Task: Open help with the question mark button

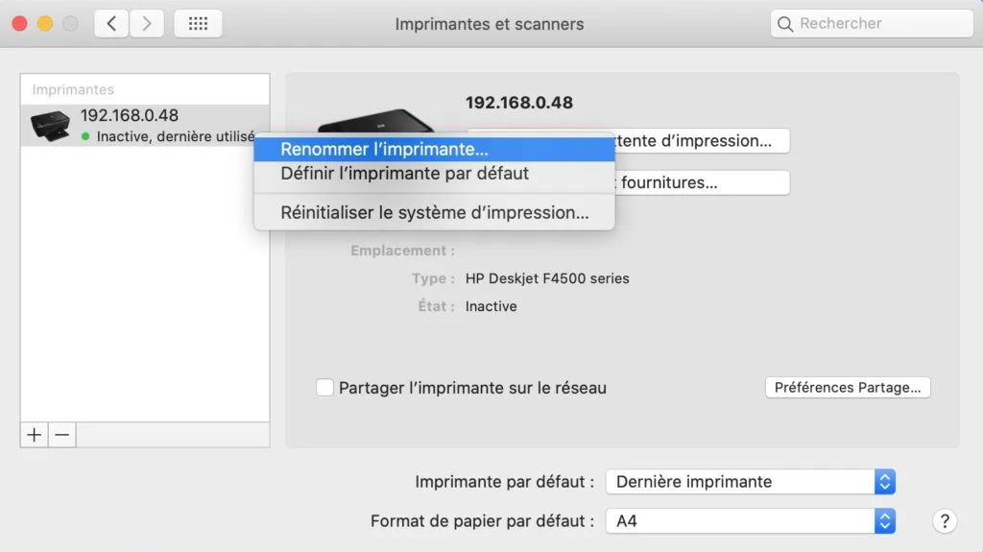Action: tap(945, 521)
